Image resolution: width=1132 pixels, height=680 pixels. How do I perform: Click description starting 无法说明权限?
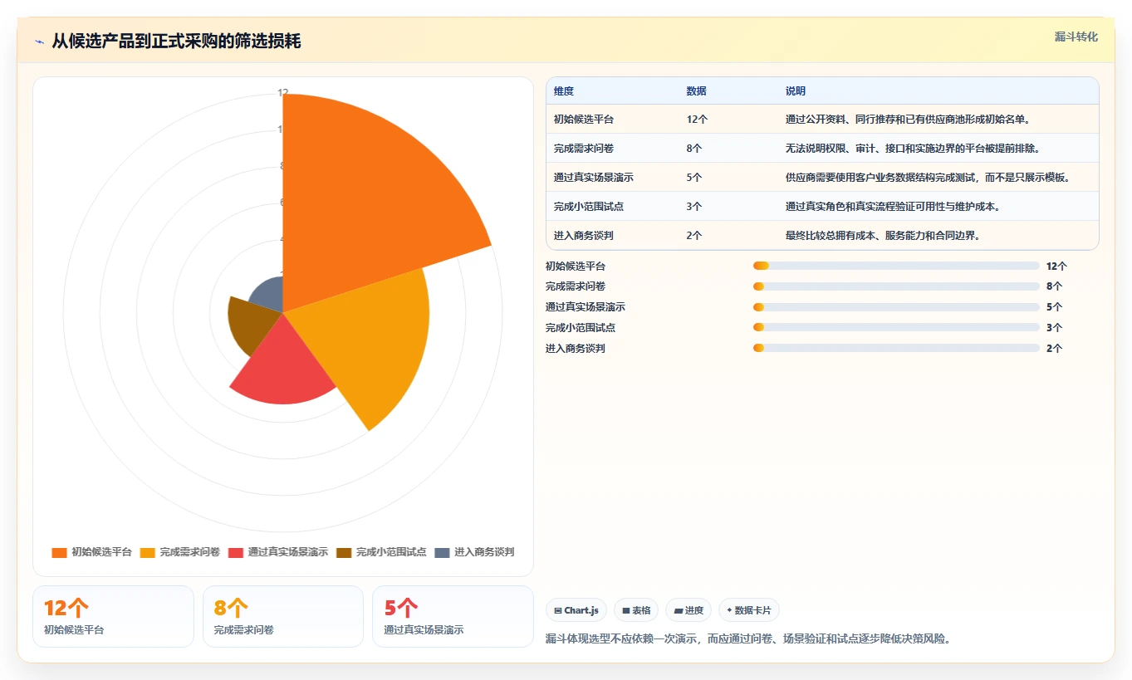pyautogui.click(x=913, y=149)
